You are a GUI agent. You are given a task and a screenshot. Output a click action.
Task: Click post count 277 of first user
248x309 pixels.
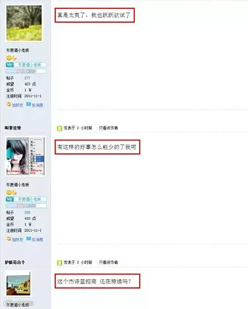click(27, 78)
